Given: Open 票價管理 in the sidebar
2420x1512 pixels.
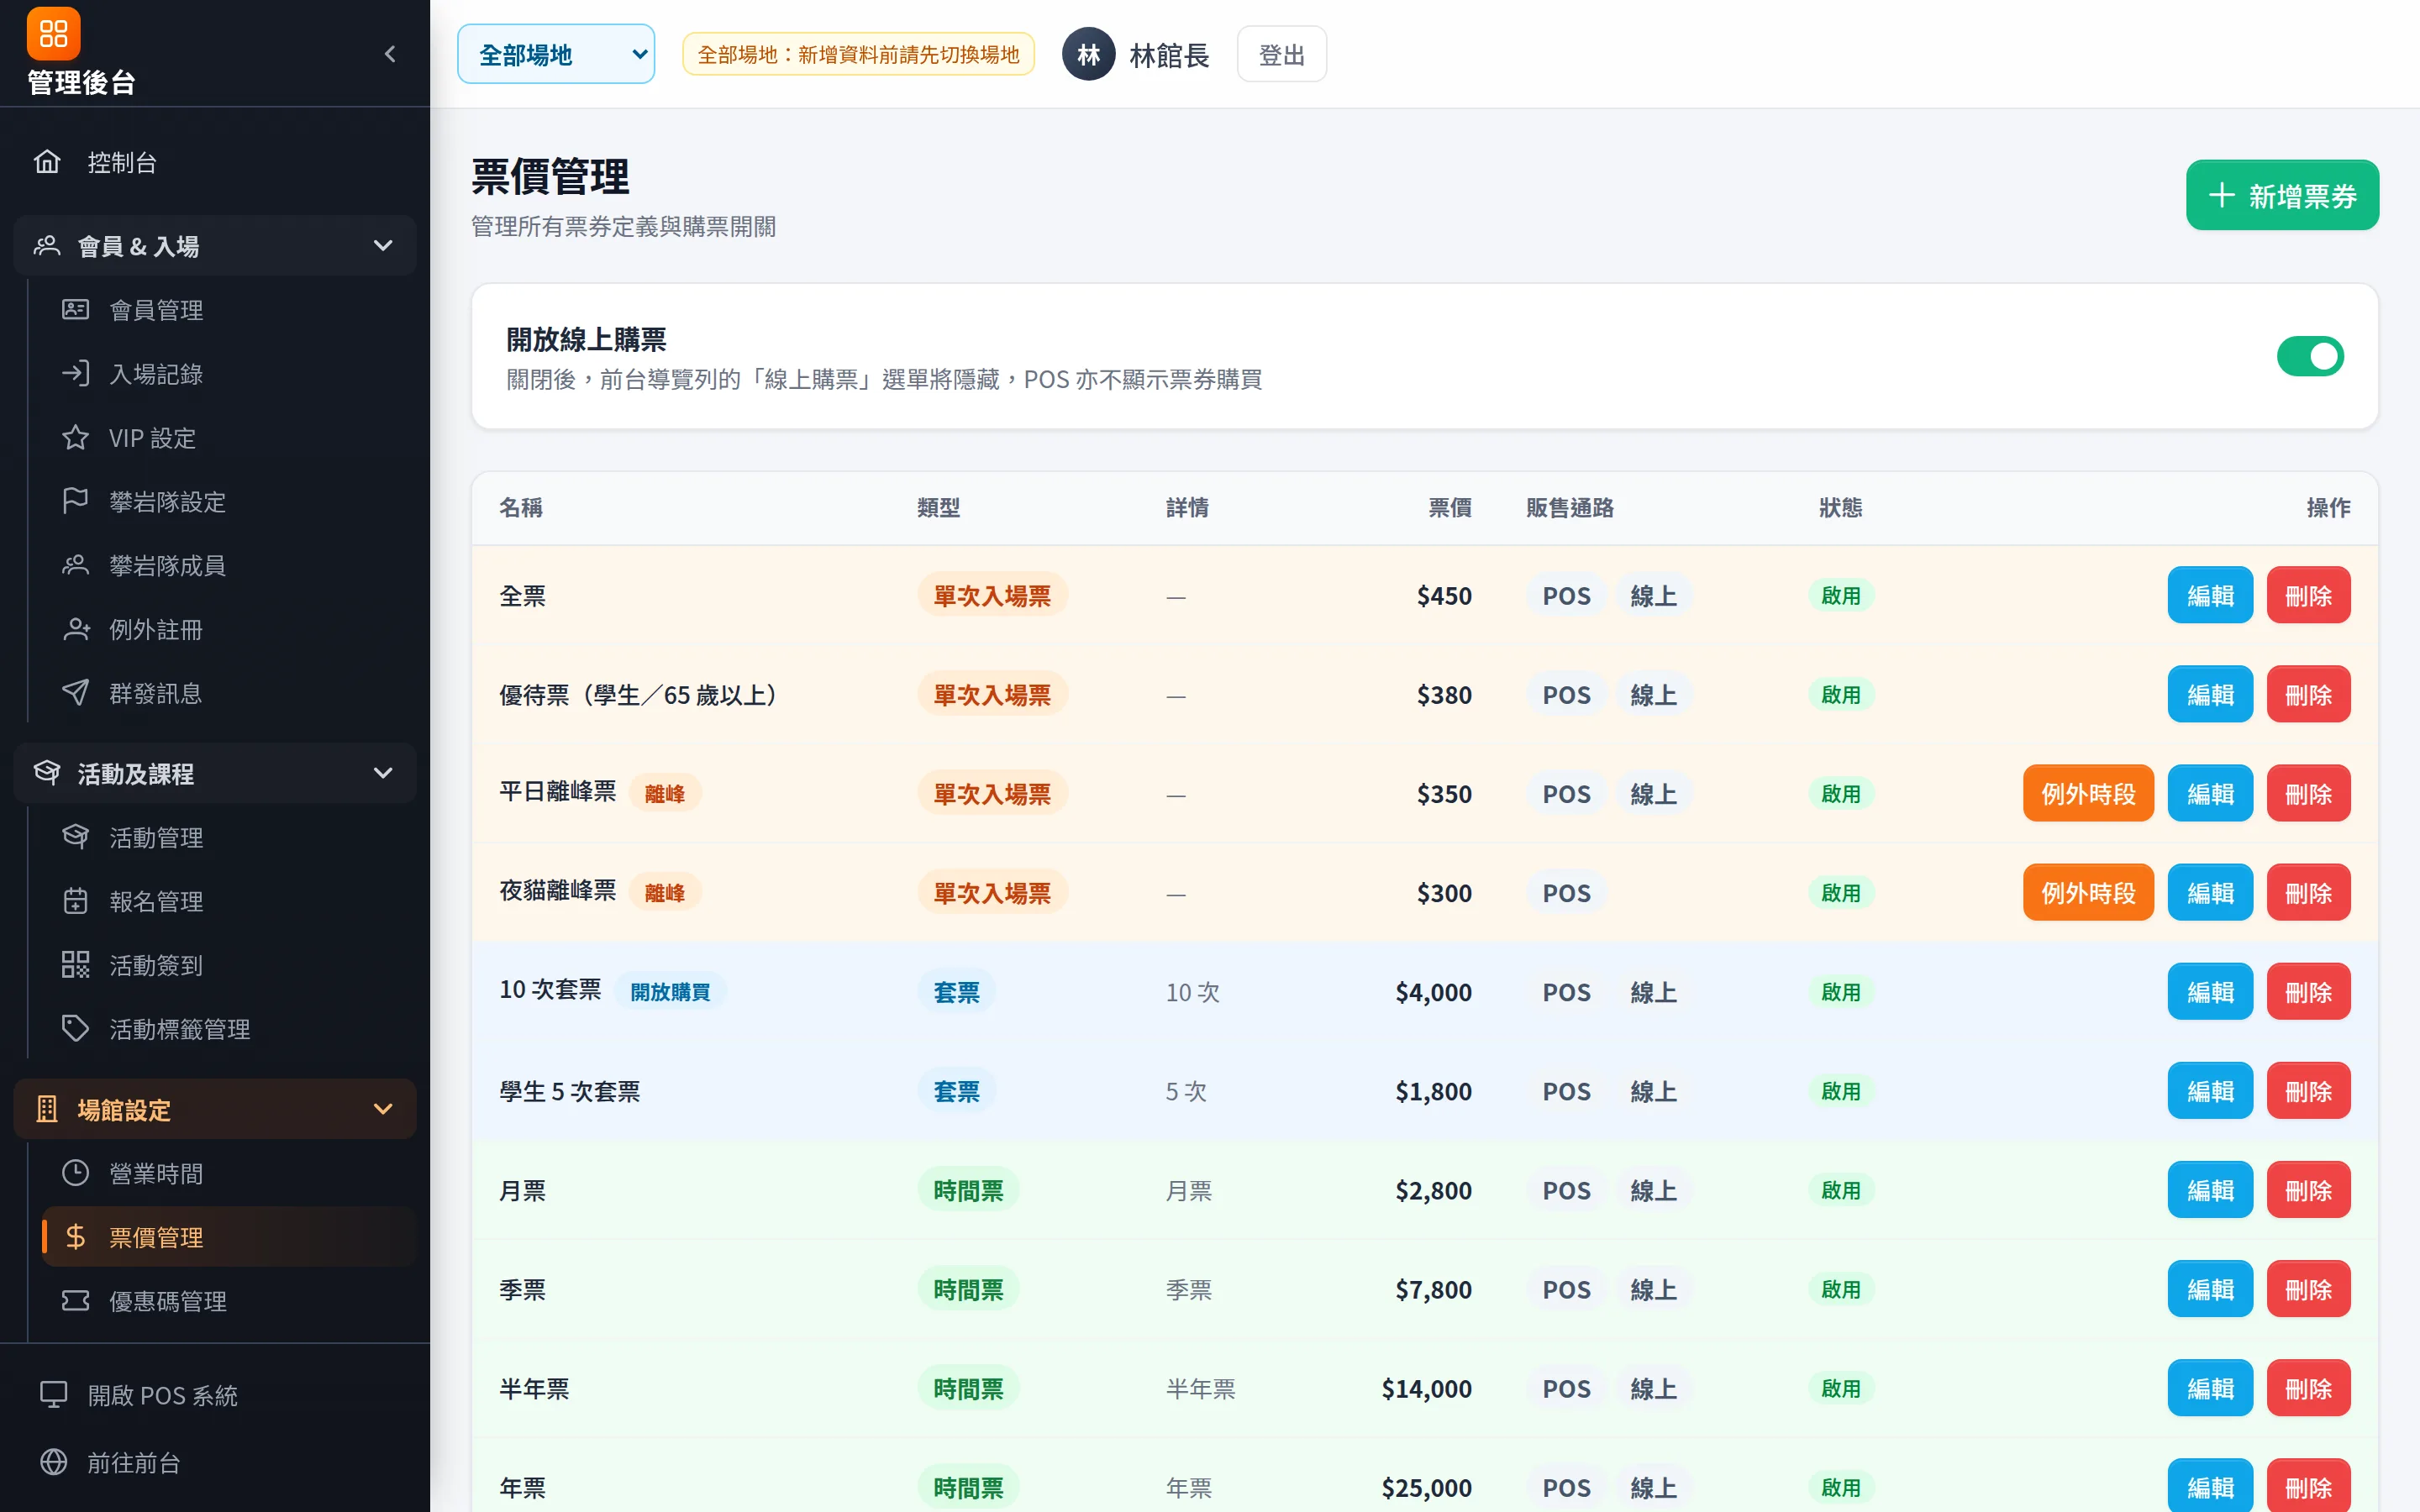Looking at the screenshot, I should tap(228, 1237).
